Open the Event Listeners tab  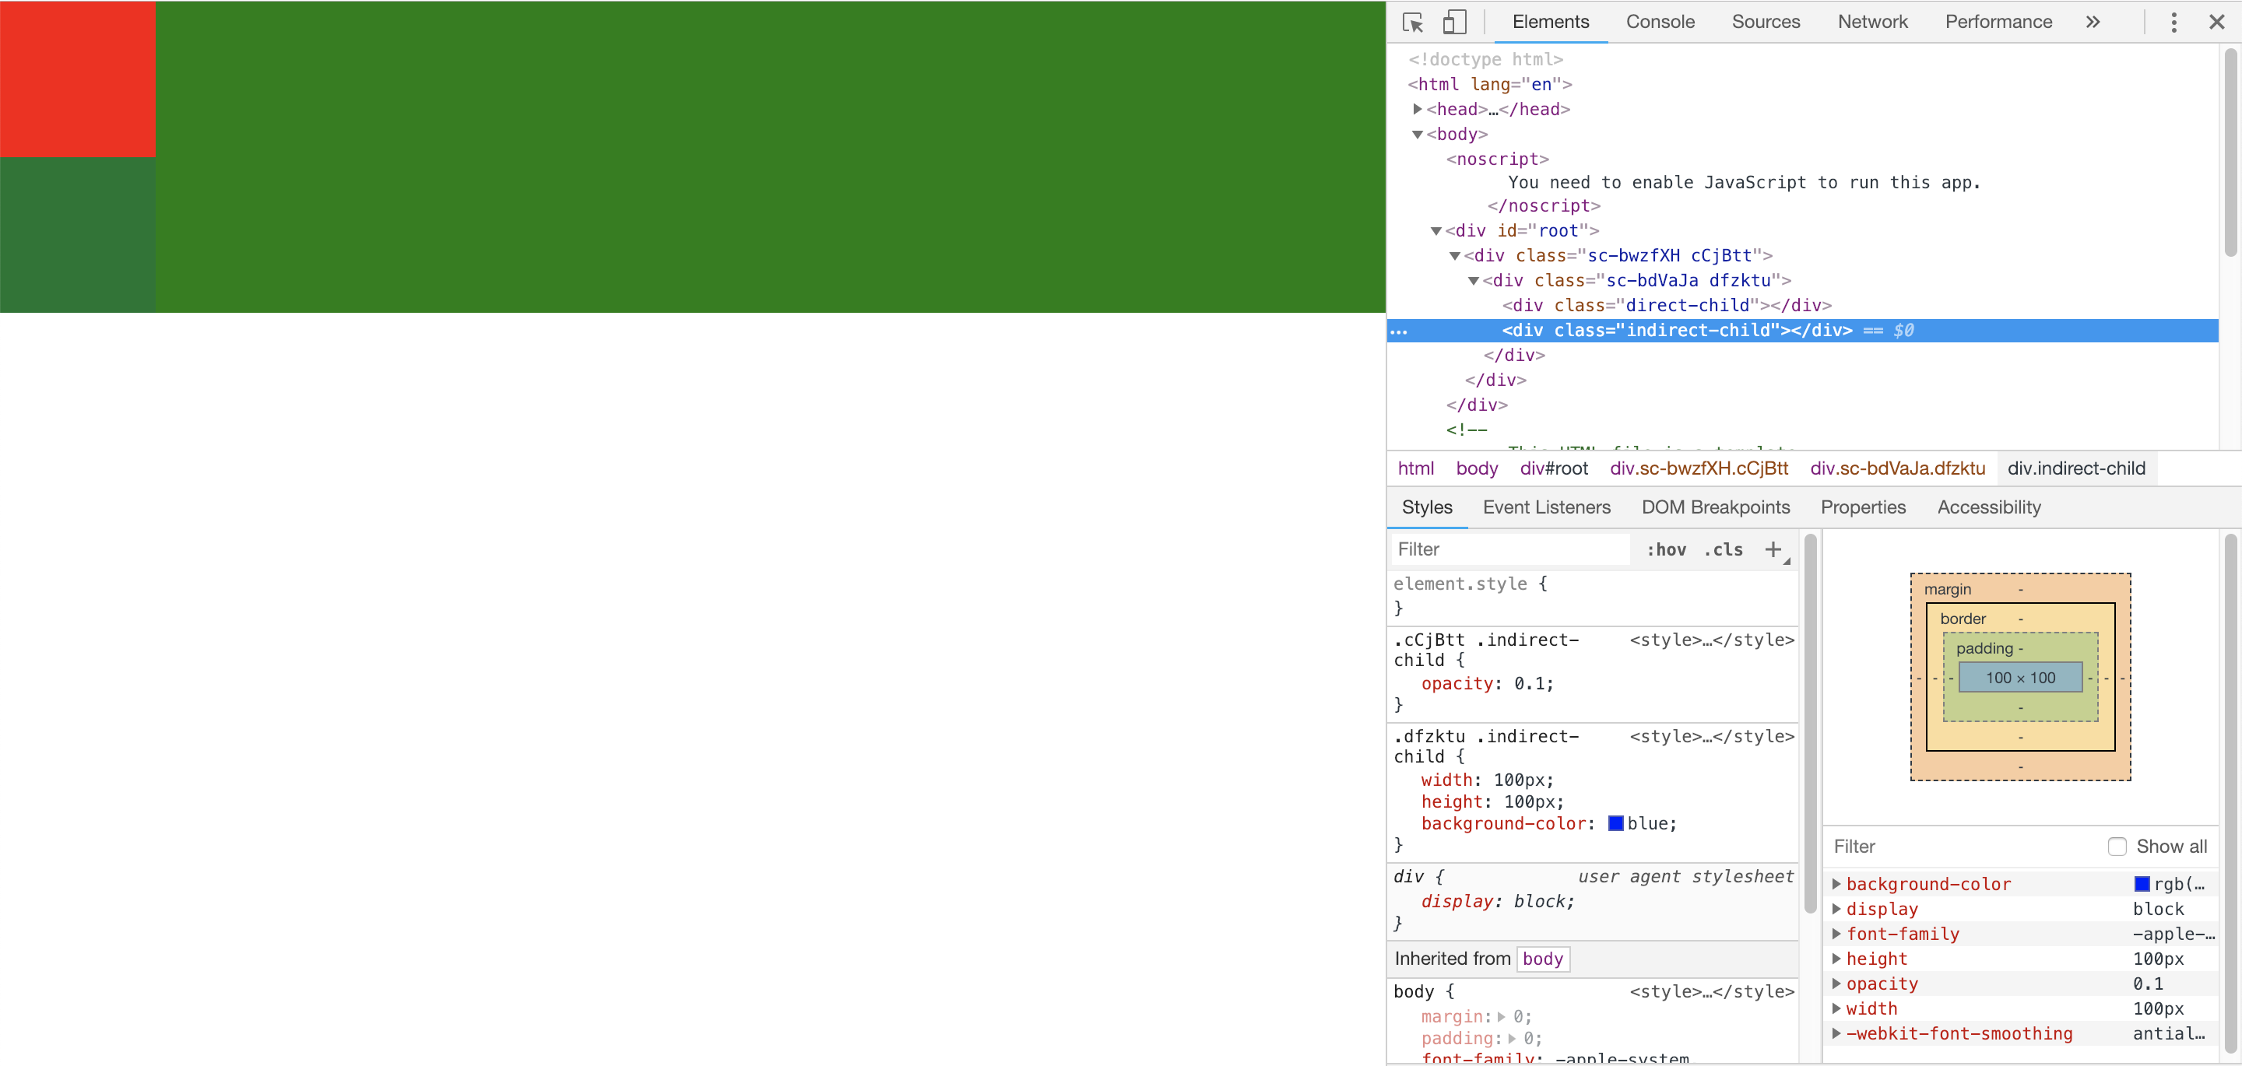[1547, 507]
